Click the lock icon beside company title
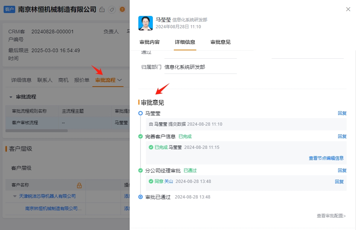The width and height of the screenshot is (356, 230). [102, 9]
